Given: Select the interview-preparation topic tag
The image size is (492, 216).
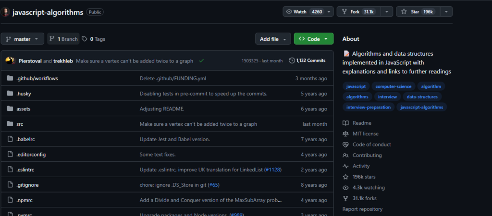Looking at the screenshot, I should pos(369,107).
